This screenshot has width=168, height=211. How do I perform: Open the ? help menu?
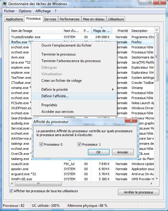[56, 11]
